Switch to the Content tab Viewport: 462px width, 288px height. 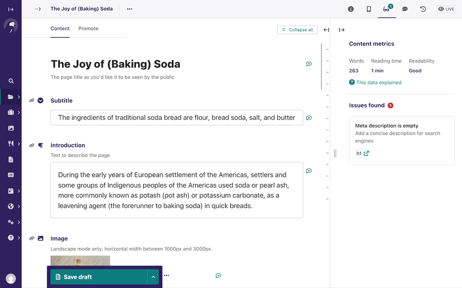[60, 29]
